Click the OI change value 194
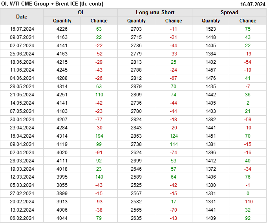 tap(99, 136)
